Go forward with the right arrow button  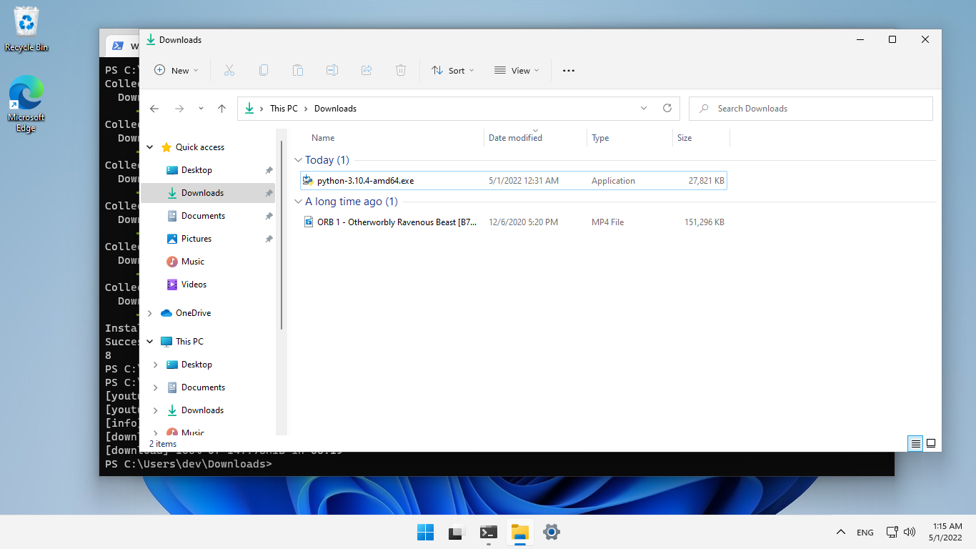pos(179,109)
